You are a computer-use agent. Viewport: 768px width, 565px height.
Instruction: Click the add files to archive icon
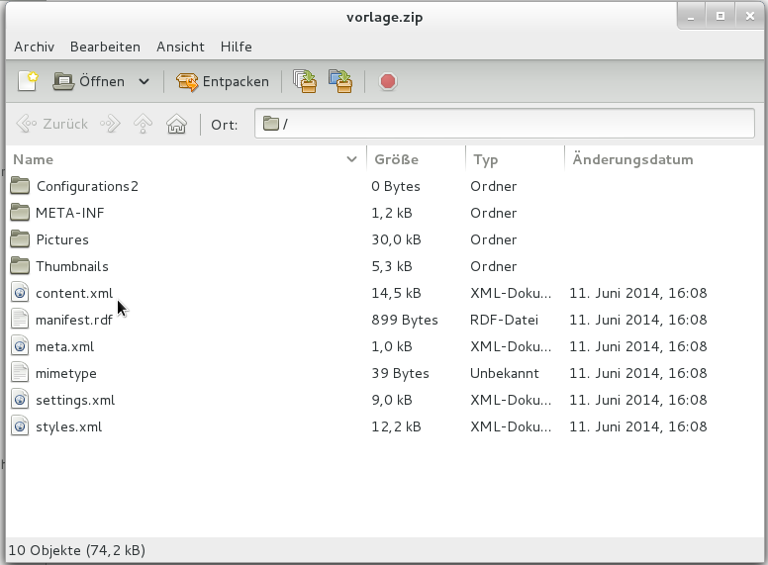coord(306,81)
